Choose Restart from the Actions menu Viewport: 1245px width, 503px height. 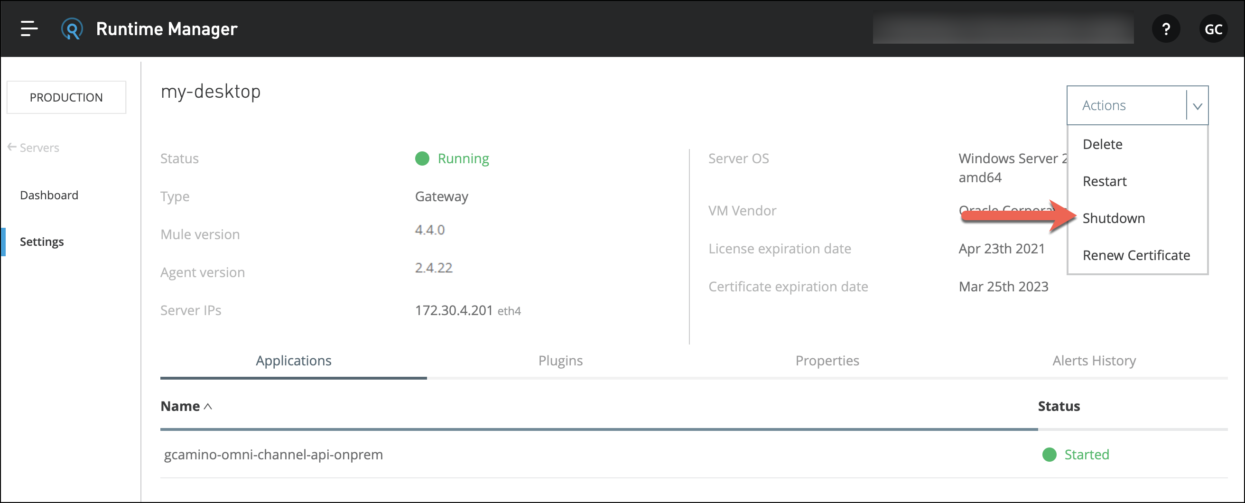[x=1105, y=181]
